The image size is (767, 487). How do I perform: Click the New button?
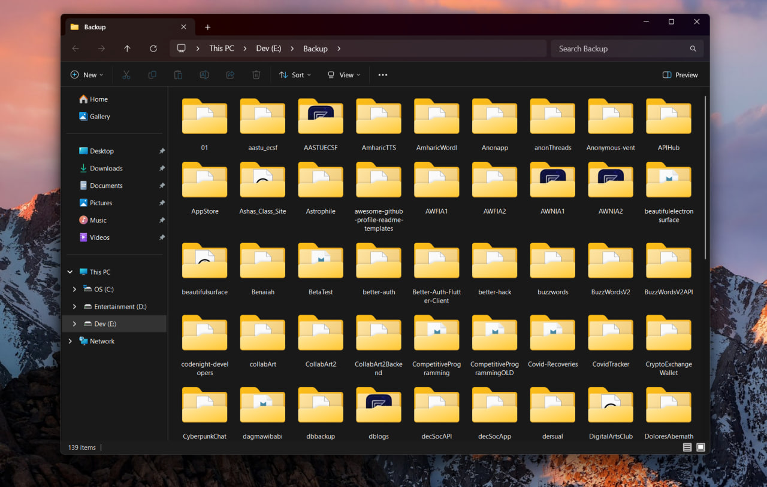click(87, 75)
